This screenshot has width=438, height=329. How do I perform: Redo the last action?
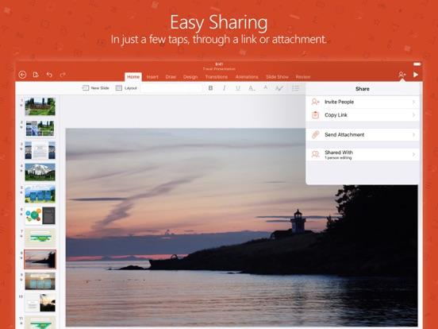[x=63, y=75]
